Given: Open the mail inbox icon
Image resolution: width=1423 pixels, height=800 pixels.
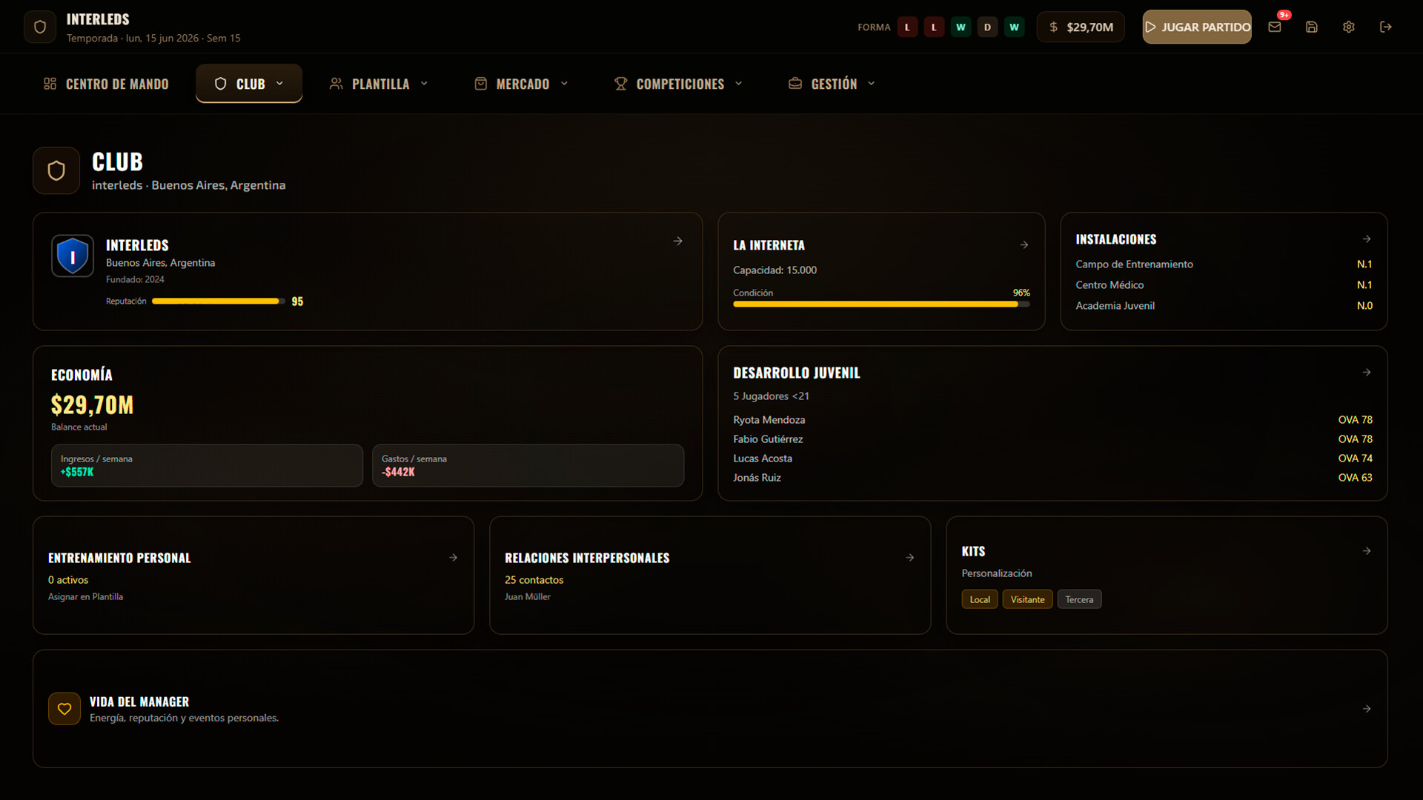Looking at the screenshot, I should [1275, 27].
